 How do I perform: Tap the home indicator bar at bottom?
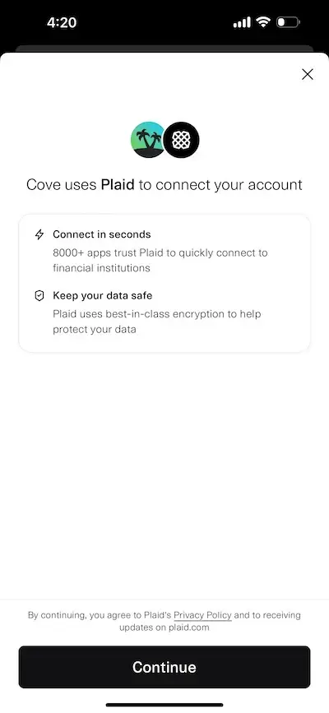[164, 705]
